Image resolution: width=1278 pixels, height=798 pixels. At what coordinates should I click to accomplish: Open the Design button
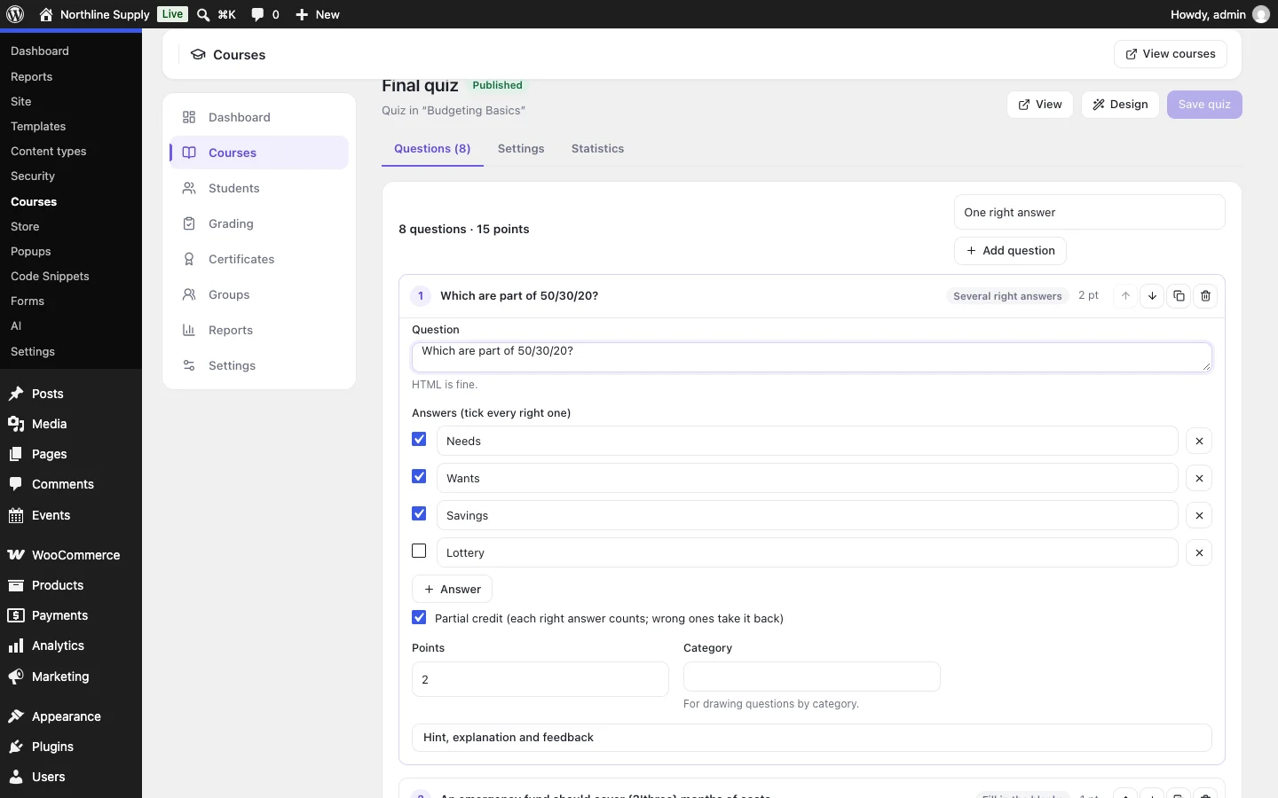click(1120, 105)
